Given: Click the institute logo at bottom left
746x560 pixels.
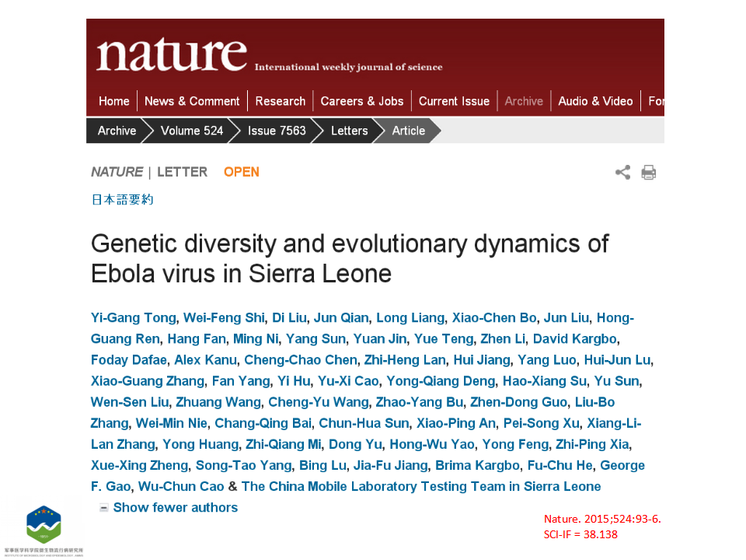Looking at the screenshot, I should tap(44, 525).
